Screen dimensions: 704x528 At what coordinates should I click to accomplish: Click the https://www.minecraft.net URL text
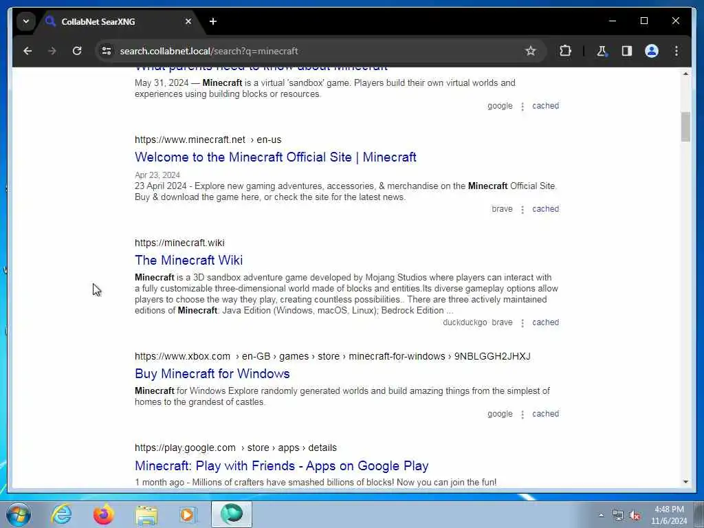[190, 140]
